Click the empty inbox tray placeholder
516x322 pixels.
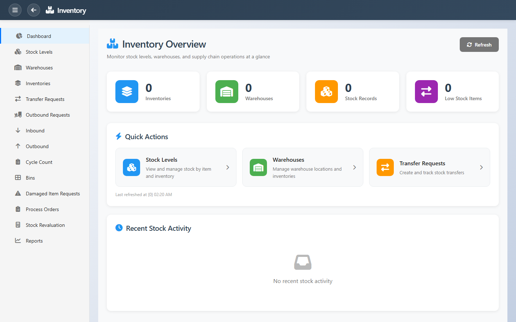tap(302, 262)
